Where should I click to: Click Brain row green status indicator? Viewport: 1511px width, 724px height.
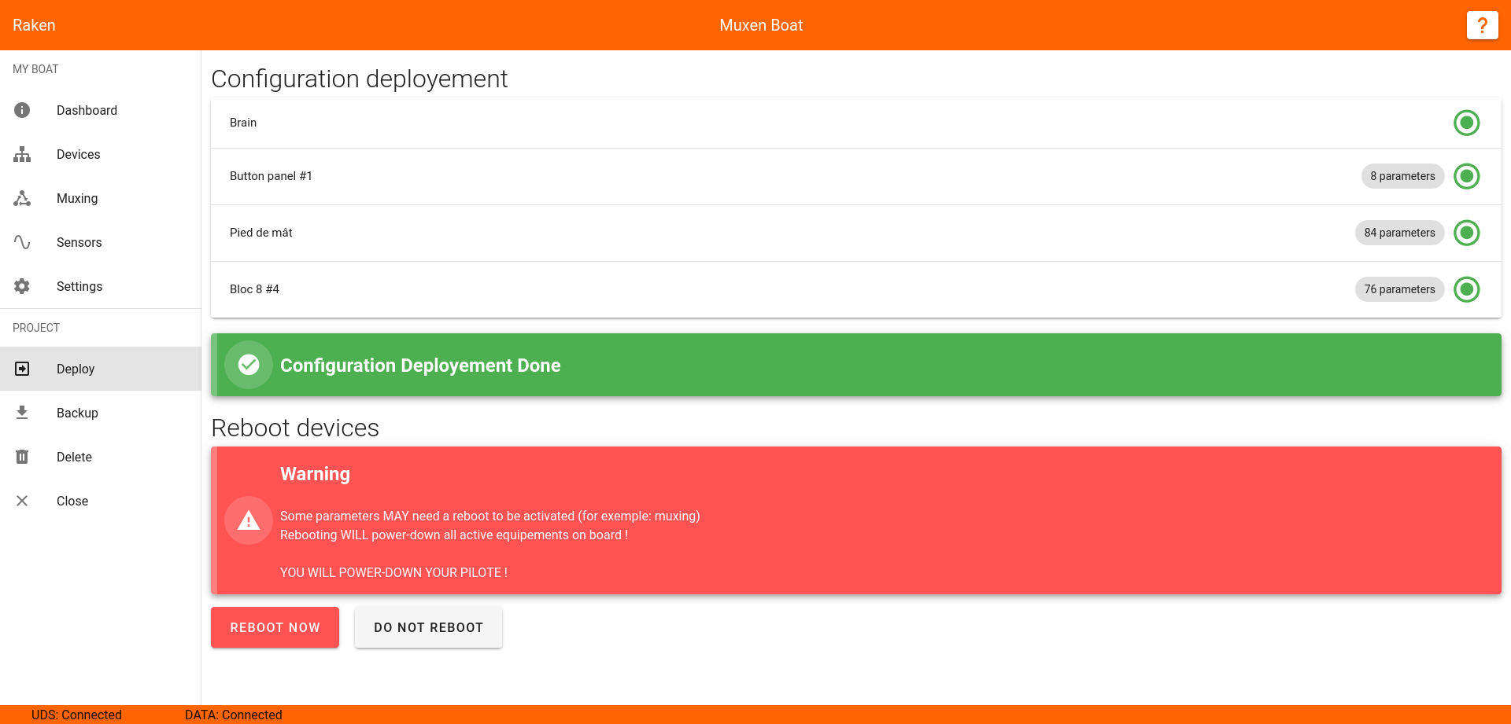1467,123
